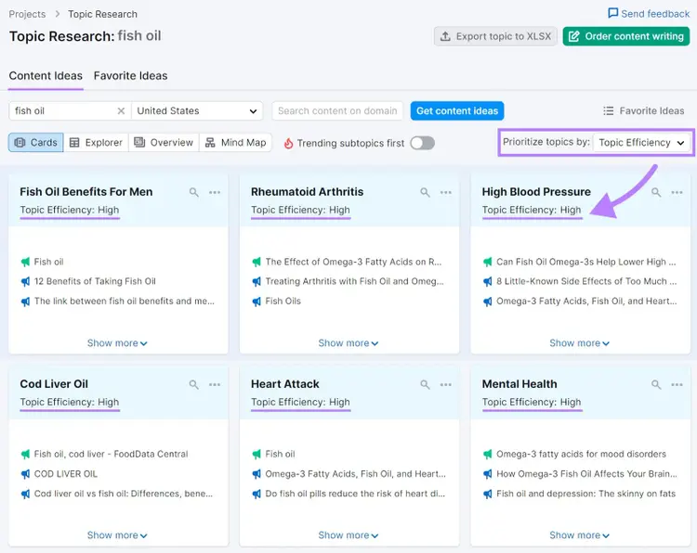Image resolution: width=697 pixels, height=553 pixels.
Task: Open three-dot menu on Mental Health card
Action: pos(677,384)
